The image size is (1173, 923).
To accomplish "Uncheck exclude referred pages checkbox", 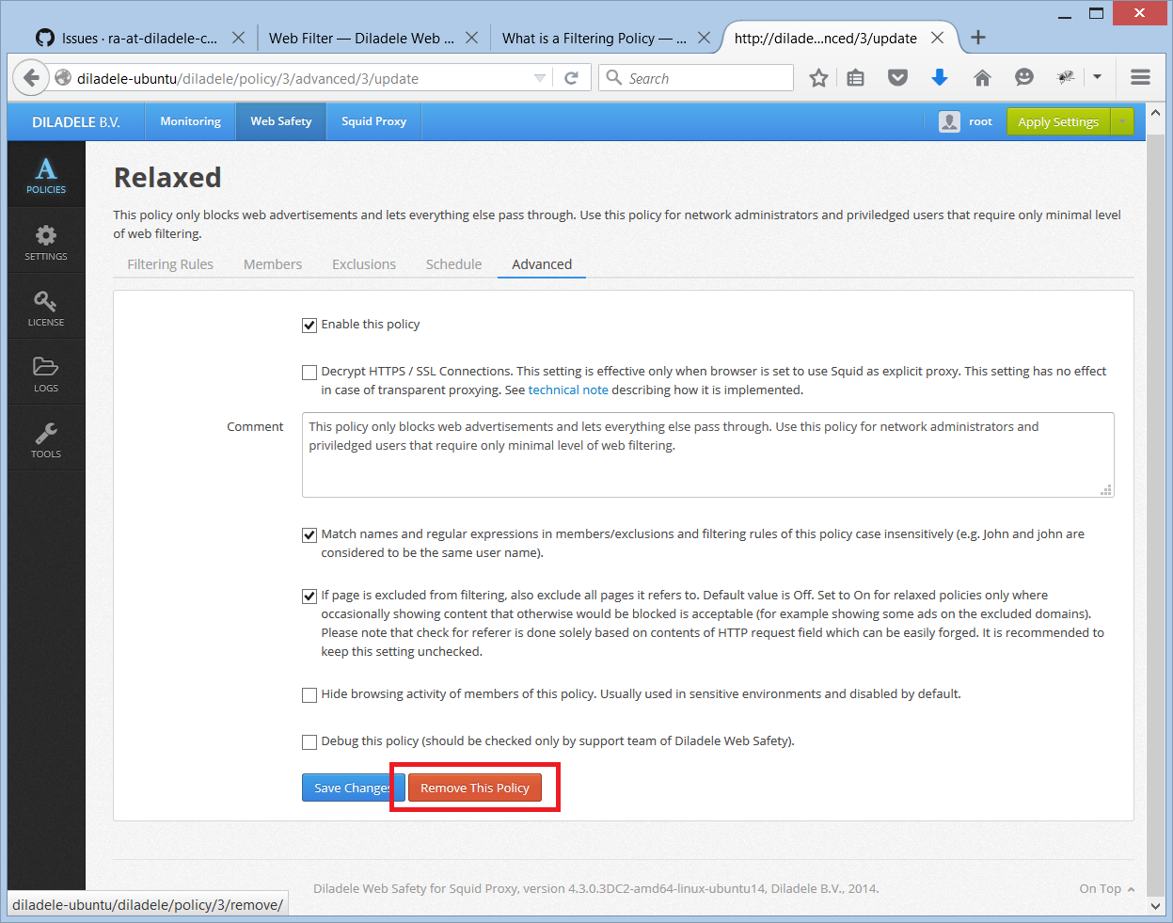I will (309, 597).
